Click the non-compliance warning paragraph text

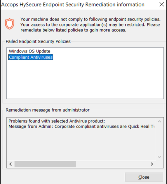[91, 25]
